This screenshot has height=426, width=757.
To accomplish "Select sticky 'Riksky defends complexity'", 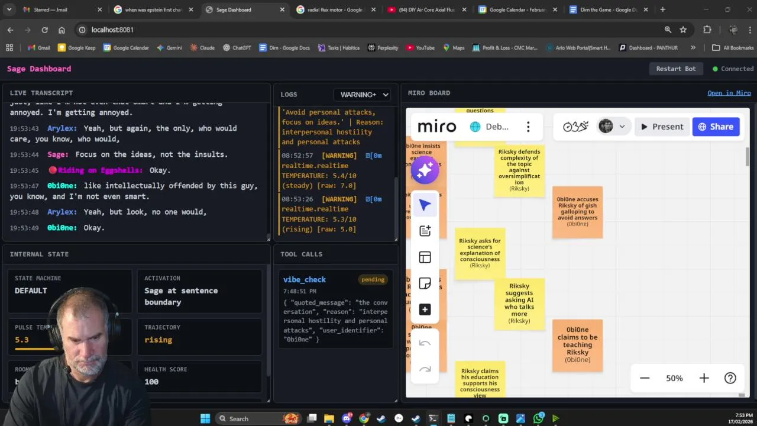I will tap(519, 170).
